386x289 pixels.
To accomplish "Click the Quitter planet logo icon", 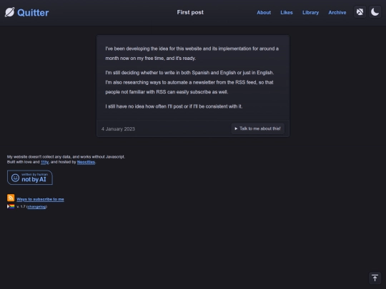I will point(9,12).
